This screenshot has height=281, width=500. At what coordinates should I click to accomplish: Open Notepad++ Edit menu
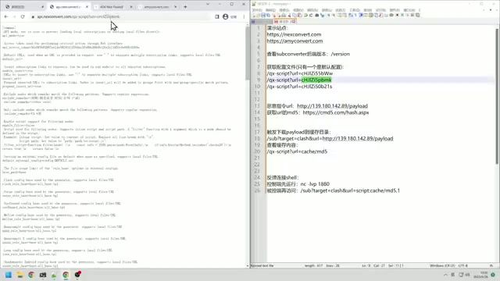[x=271, y=10]
